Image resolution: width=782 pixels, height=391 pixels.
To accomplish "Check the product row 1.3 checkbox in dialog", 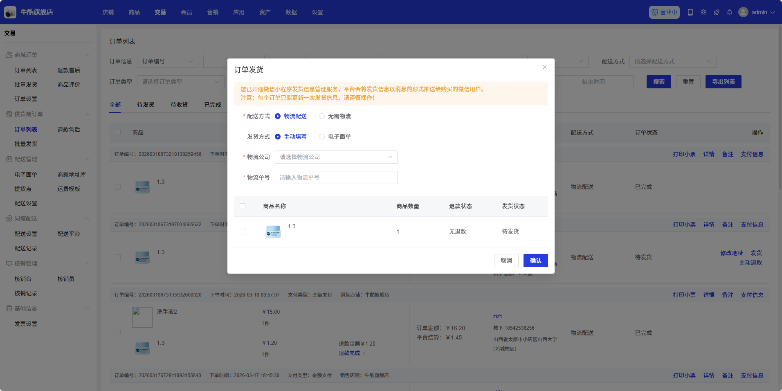I will 243,231.
